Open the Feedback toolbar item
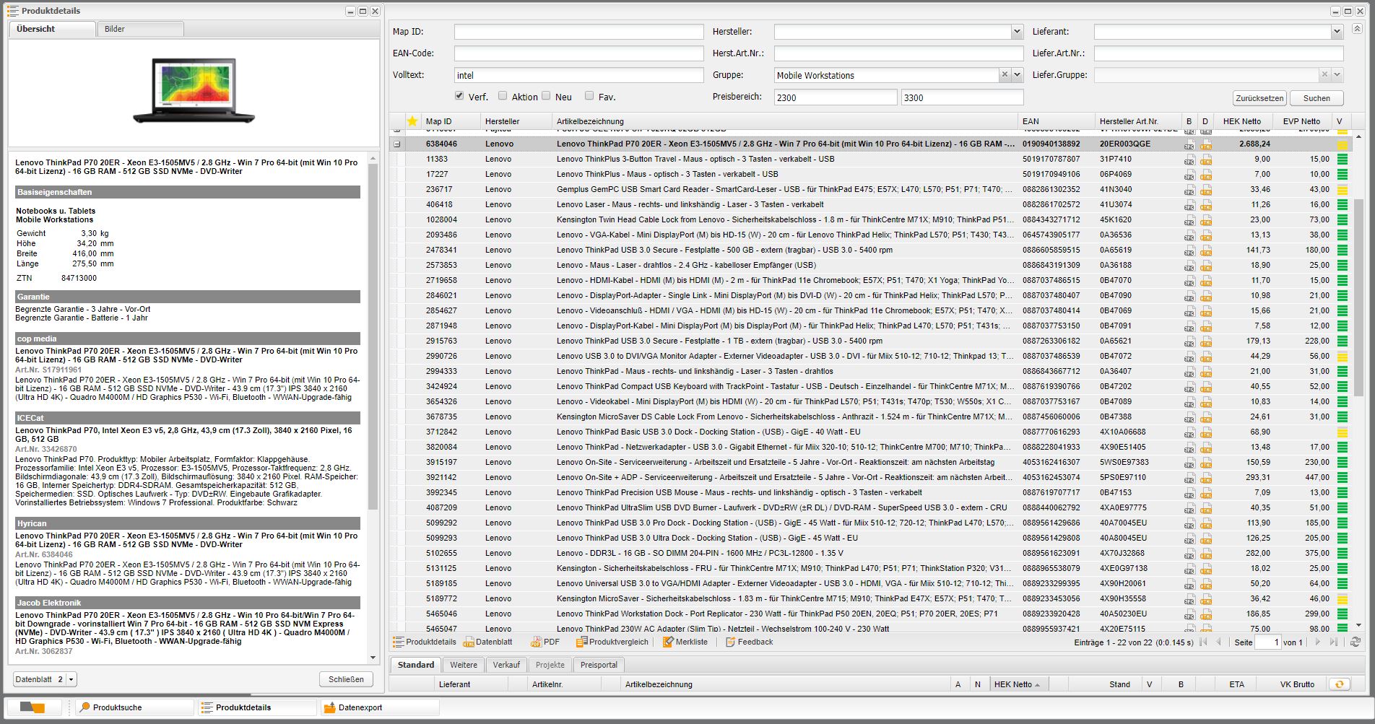Image resolution: width=1375 pixels, height=724 pixels. (x=749, y=642)
